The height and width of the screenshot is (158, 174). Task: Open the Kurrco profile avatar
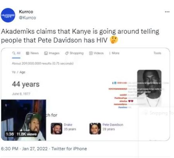(x=8, y=15)
